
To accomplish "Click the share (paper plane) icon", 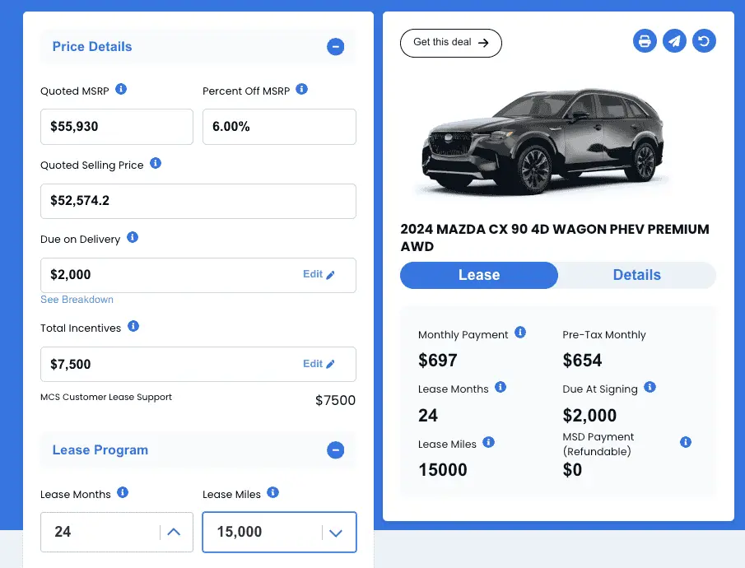I will tap(674, 41).
